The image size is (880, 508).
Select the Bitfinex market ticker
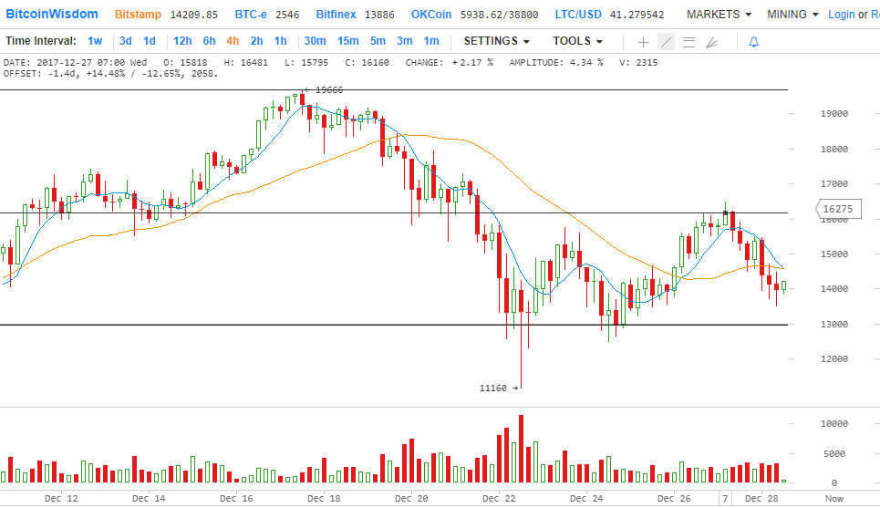pos(337,15)
